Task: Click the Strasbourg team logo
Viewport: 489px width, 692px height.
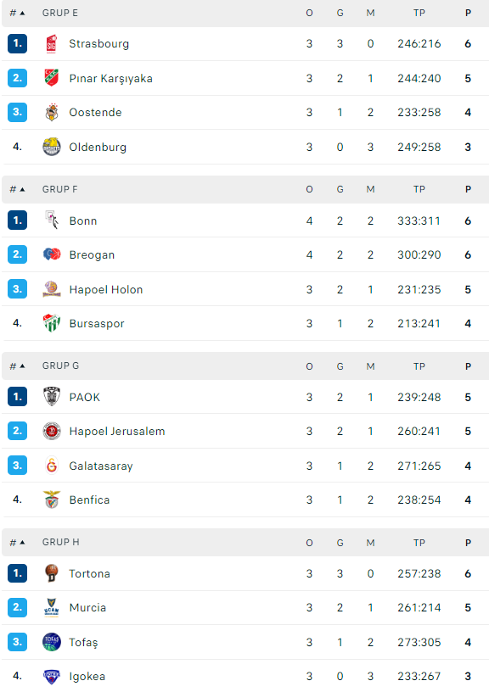Action: pos(52,44)
